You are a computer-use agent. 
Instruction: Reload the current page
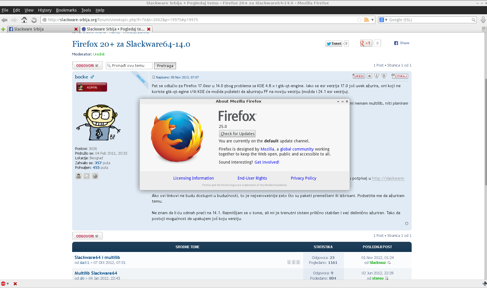pos(34,20)
